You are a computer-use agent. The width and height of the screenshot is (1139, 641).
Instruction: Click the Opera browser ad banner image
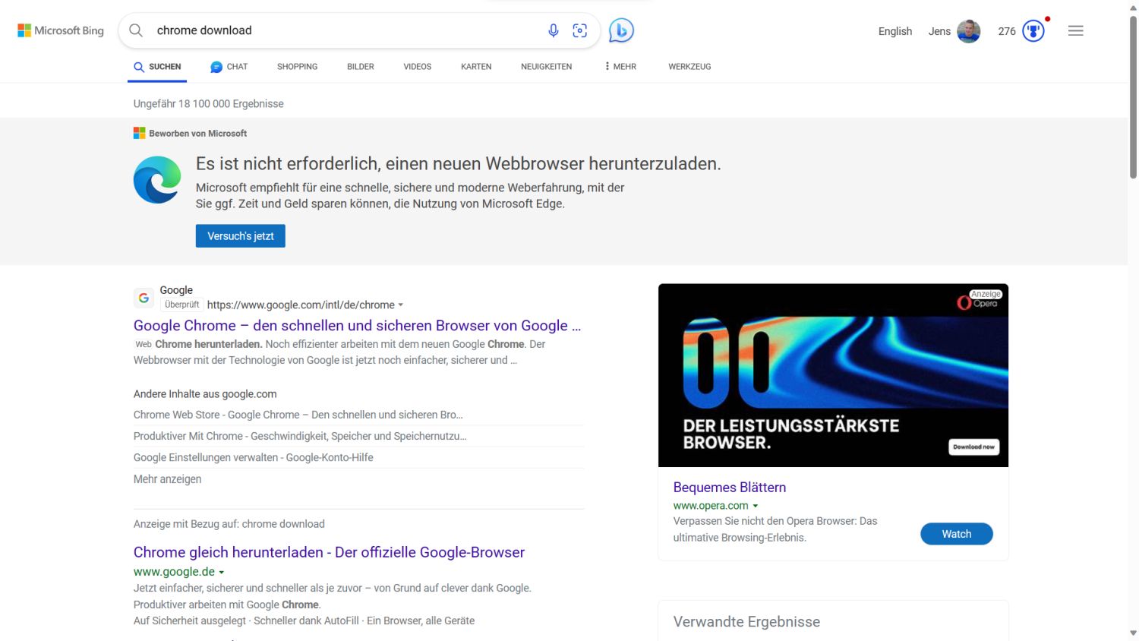coord(833,375)
